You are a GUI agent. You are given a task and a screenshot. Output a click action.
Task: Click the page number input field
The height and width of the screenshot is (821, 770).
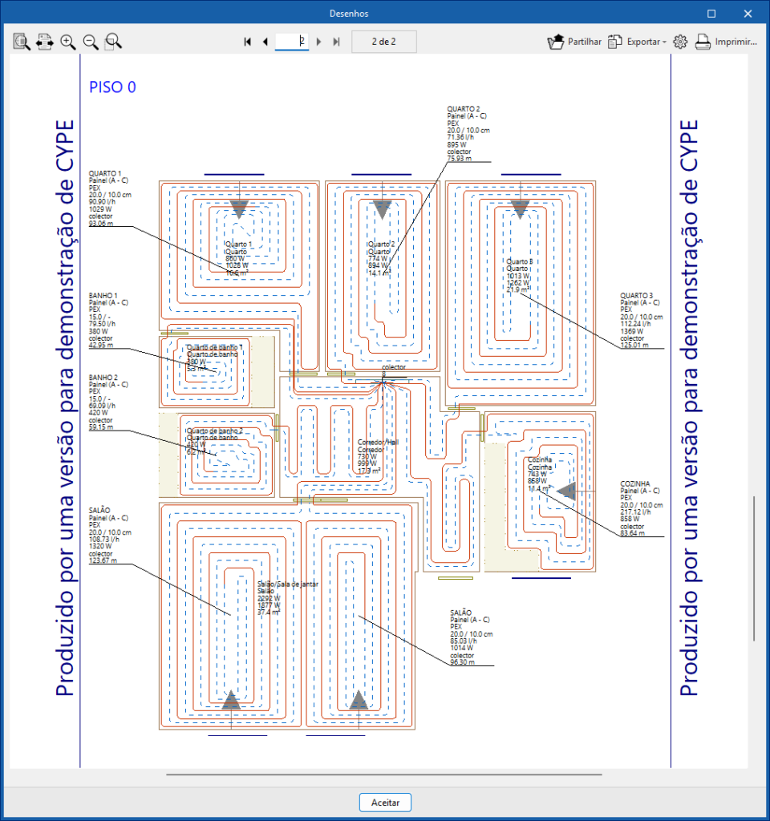tap(292, 42)
